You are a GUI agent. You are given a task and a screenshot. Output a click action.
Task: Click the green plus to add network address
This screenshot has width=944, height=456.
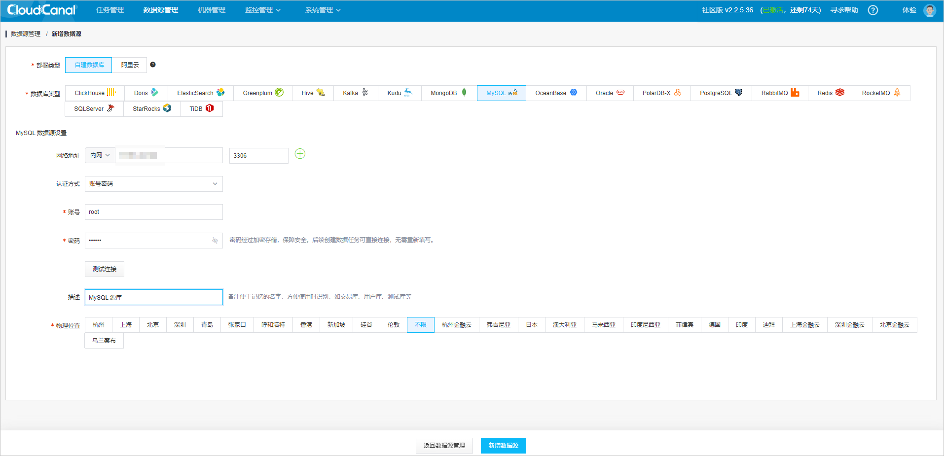[300, 153]
